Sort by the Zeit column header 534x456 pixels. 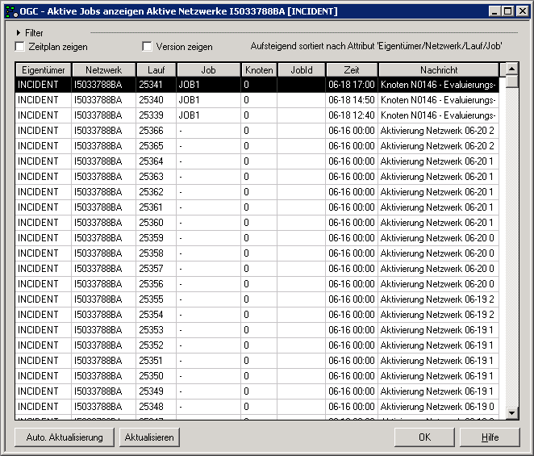pyautogui.click(x=352, y=70)
